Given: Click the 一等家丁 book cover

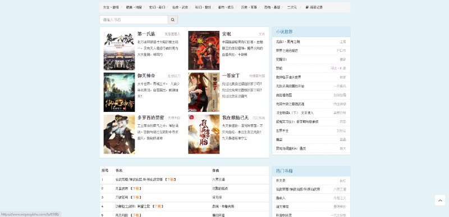Looking at the screenshot, I should [x=204, y=92].
